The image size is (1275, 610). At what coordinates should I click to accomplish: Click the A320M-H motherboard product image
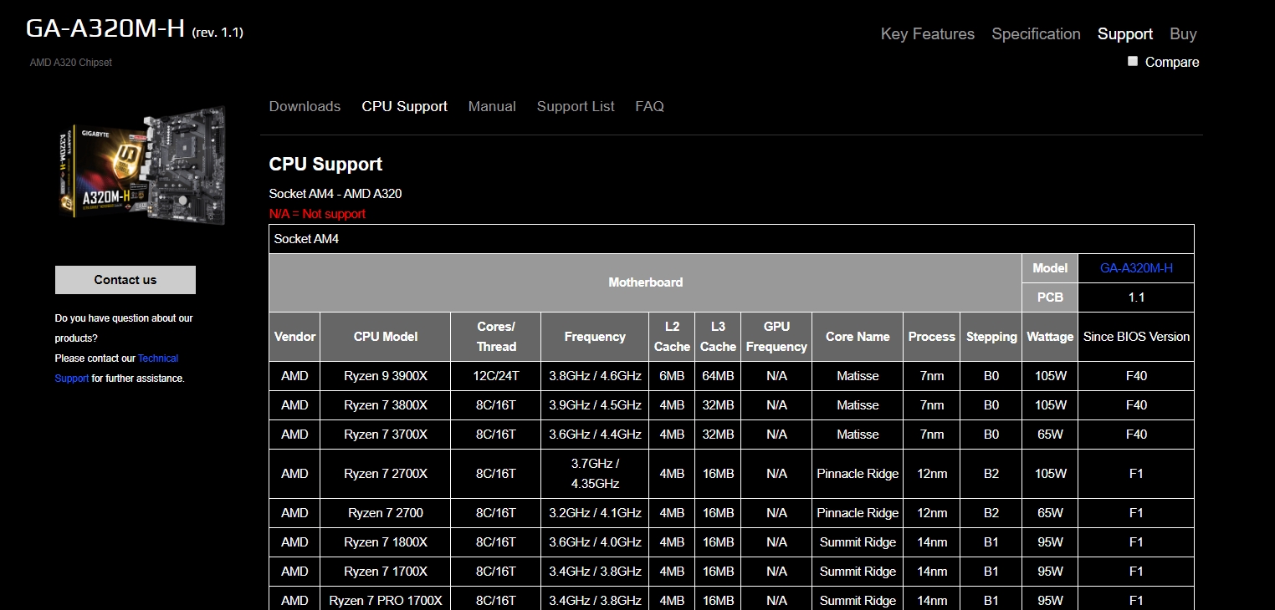[x=143, y=165]
